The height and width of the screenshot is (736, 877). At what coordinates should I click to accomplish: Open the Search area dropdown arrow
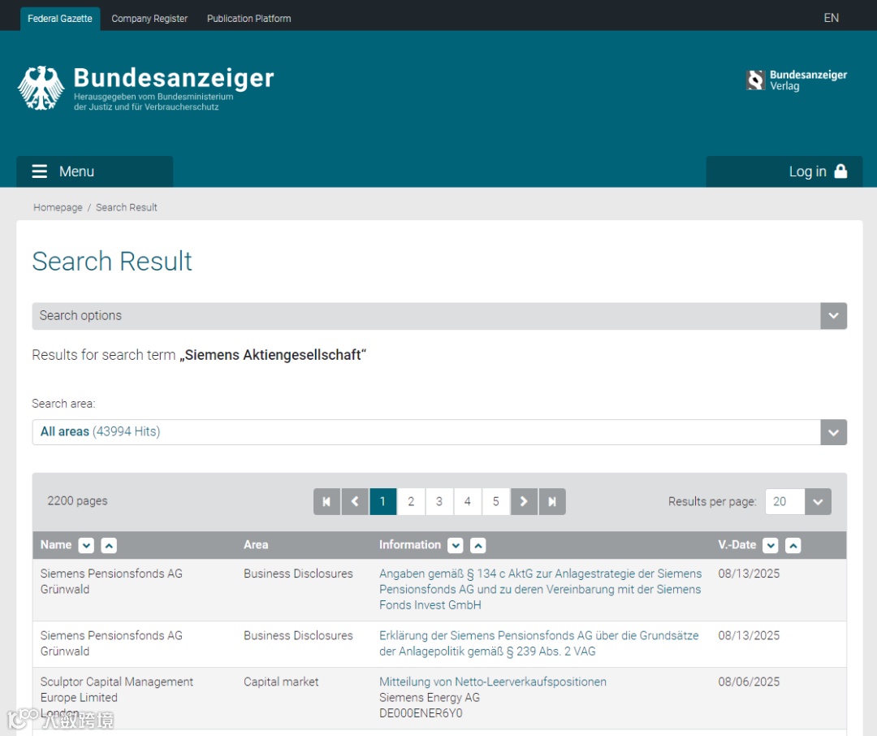click(833, 432)
